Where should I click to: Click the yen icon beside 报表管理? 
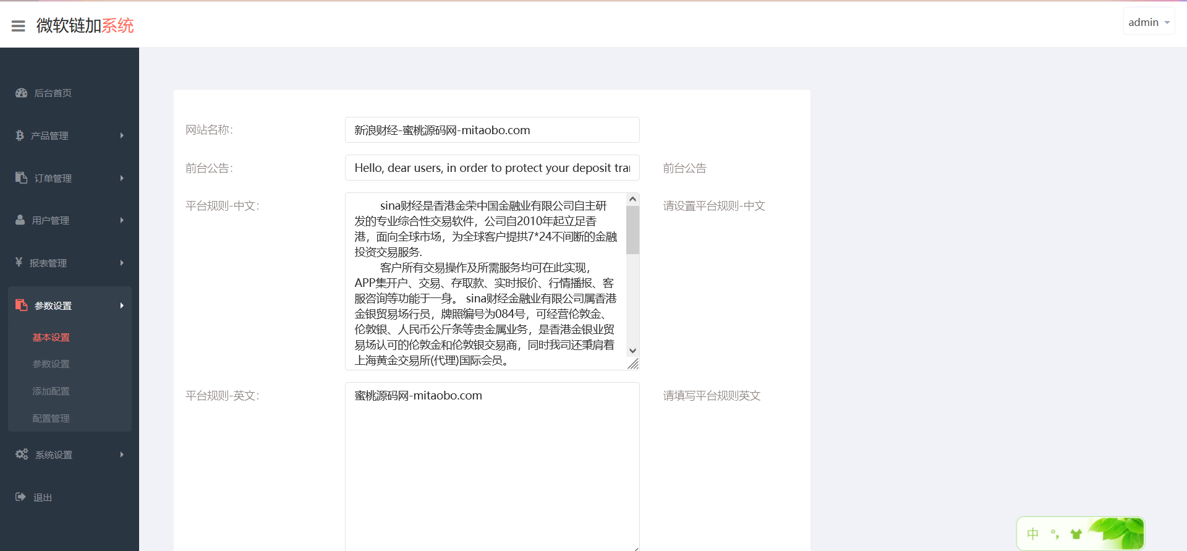[x=19, y=262]
